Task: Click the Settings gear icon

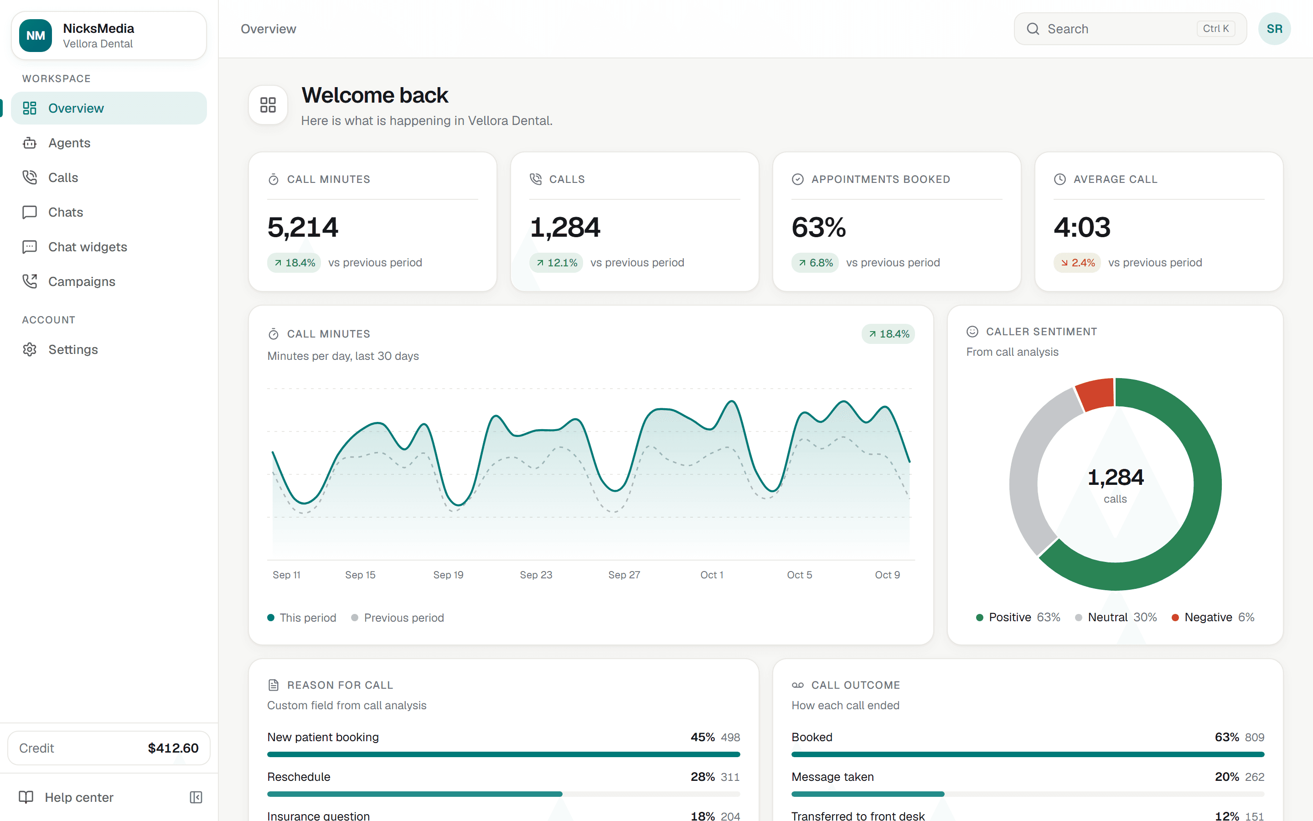Action: coord(29,349)
